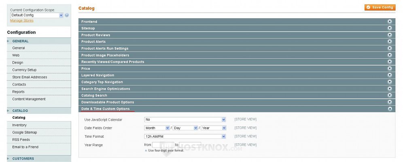Screen dimensions: 403x162
Task: Click the Time Format label
Action: [94, 136]
